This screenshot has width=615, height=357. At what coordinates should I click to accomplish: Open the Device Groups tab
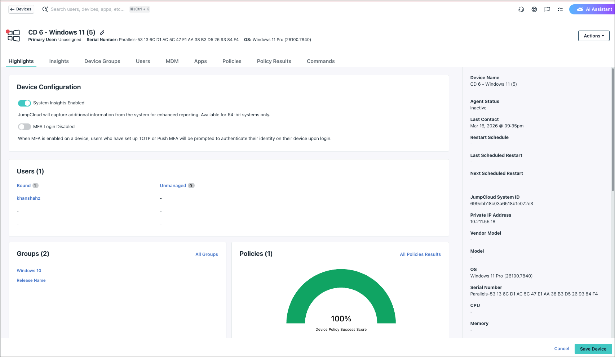coord(102,61)
